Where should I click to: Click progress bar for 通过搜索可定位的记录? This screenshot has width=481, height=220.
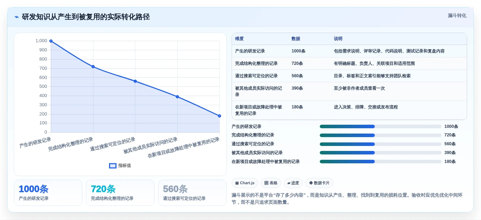tap(380, 144)
